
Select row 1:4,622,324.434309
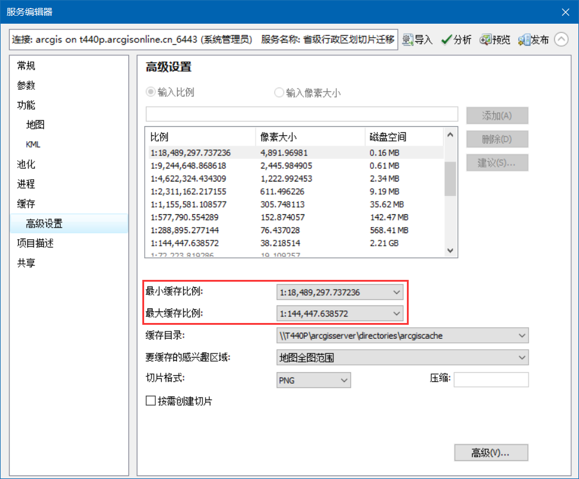click(296, 178)
